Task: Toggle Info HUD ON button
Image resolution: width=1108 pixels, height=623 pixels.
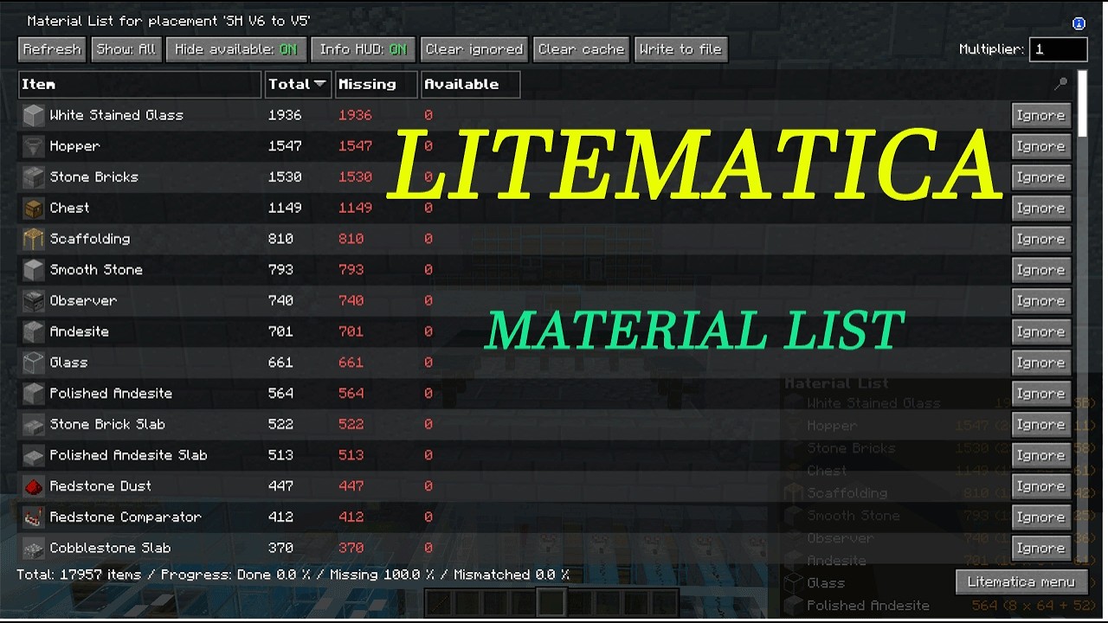Action: coord(363,49)
